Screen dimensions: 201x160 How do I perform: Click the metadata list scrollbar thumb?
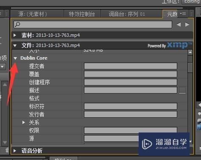pyautogui.click(x=190, y=67)
